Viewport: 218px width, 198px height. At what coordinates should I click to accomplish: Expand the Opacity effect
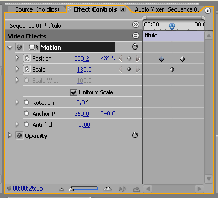click(x=10, y=135)
